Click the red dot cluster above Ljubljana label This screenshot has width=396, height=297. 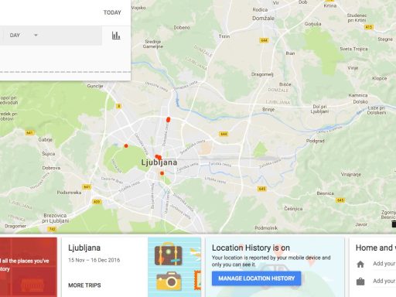tap(158, 157)
